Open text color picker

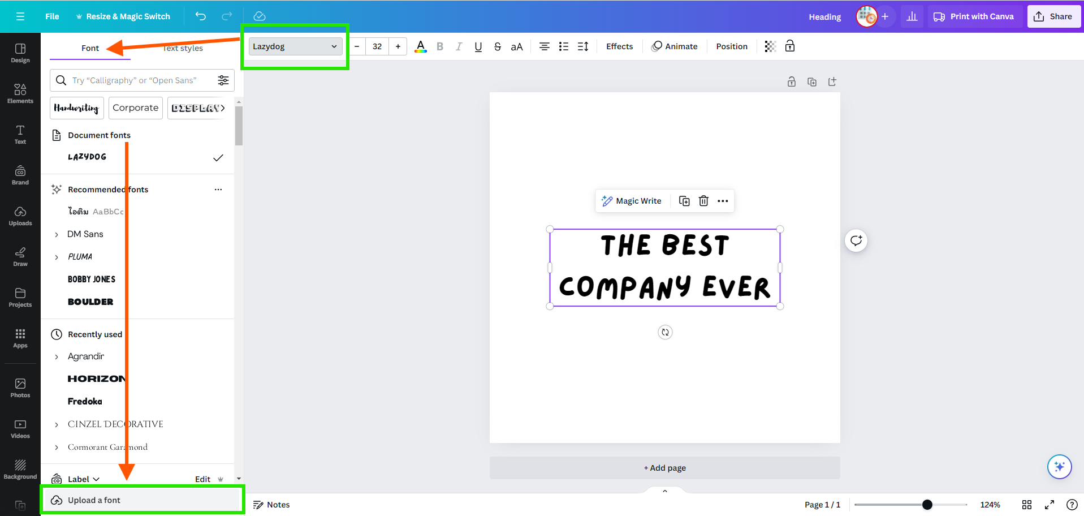[x=420, y=46]
